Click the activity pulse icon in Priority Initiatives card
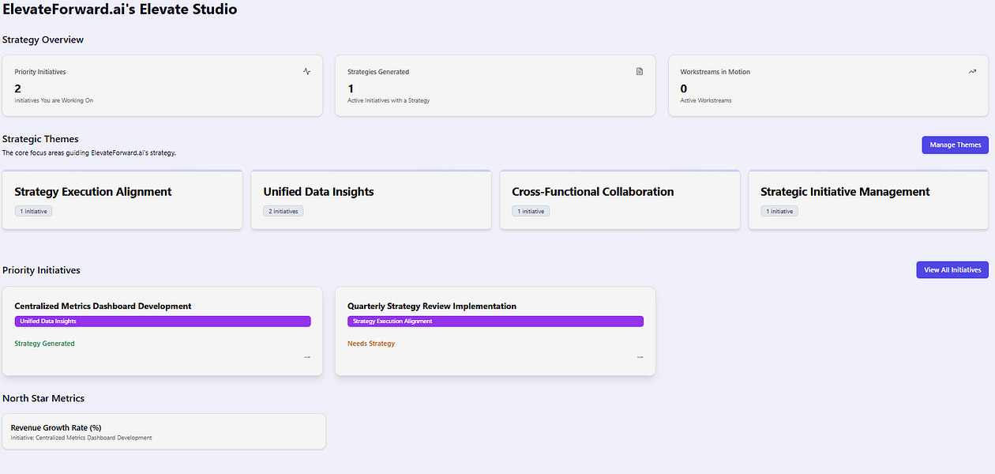 tap(306, 71)
